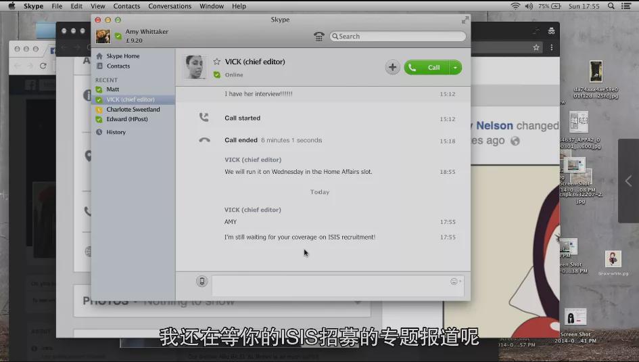Click the Call ended hang-up icon
This screenshot has width=639, height=362.
205,140
